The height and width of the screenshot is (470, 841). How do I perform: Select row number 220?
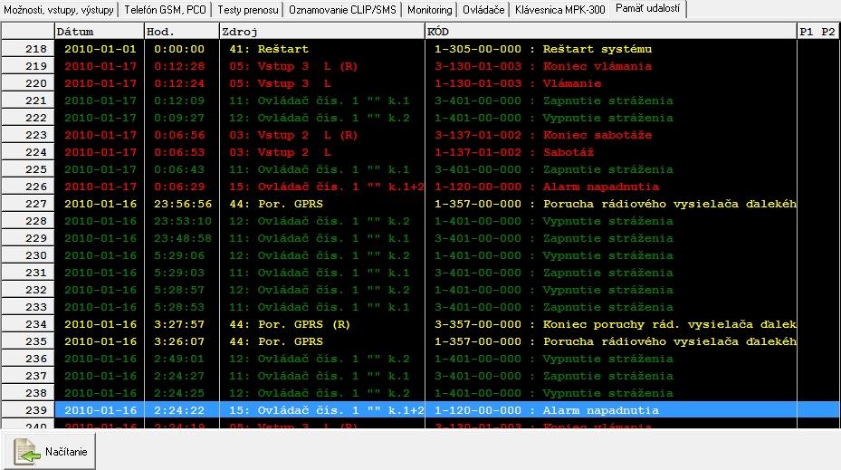pos(28,83)
